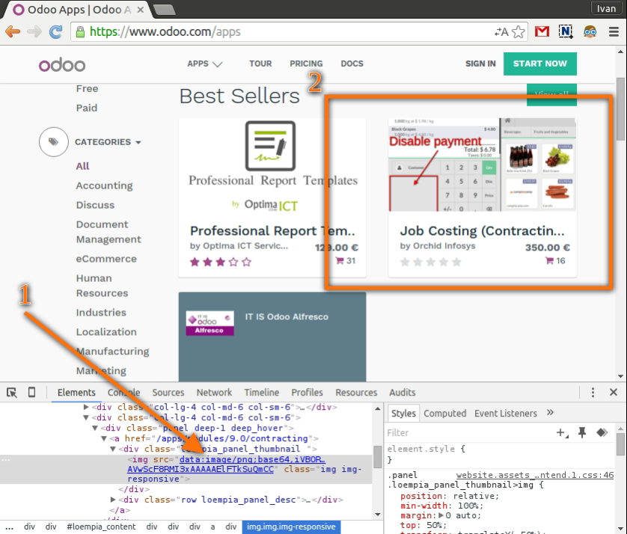Click the DOCS navigation link
This screenshot has height=534, width=627.
(x=352, y=64)
